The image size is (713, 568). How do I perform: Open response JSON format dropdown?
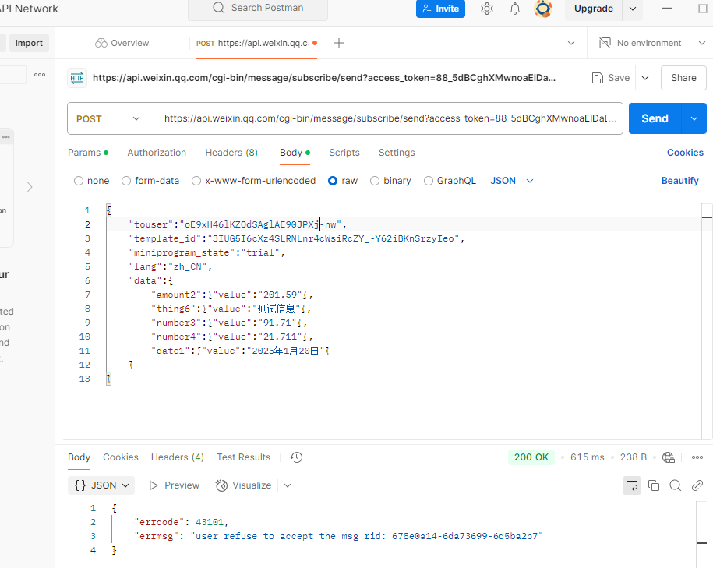click(101, 485)
